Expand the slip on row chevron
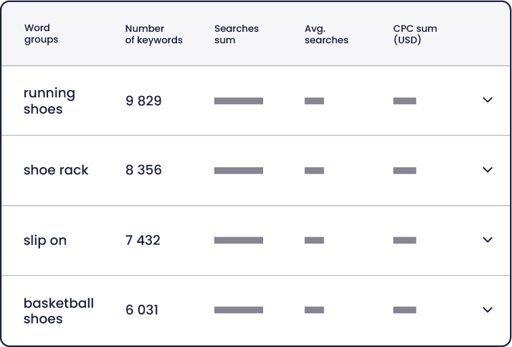 pos(488,239)
